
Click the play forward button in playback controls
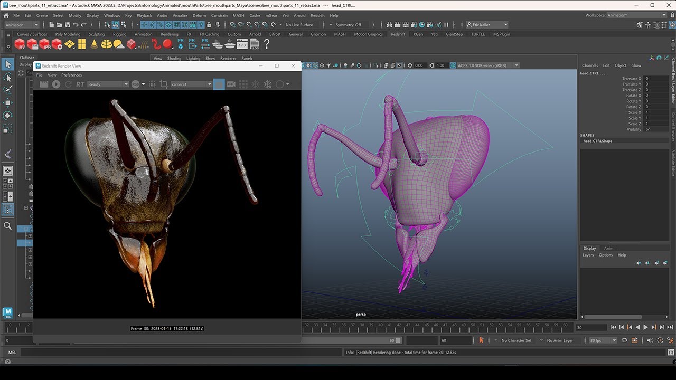coord(645,327)
